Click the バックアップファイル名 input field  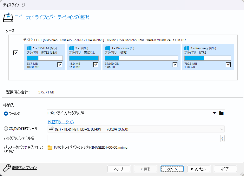[134, 138]
